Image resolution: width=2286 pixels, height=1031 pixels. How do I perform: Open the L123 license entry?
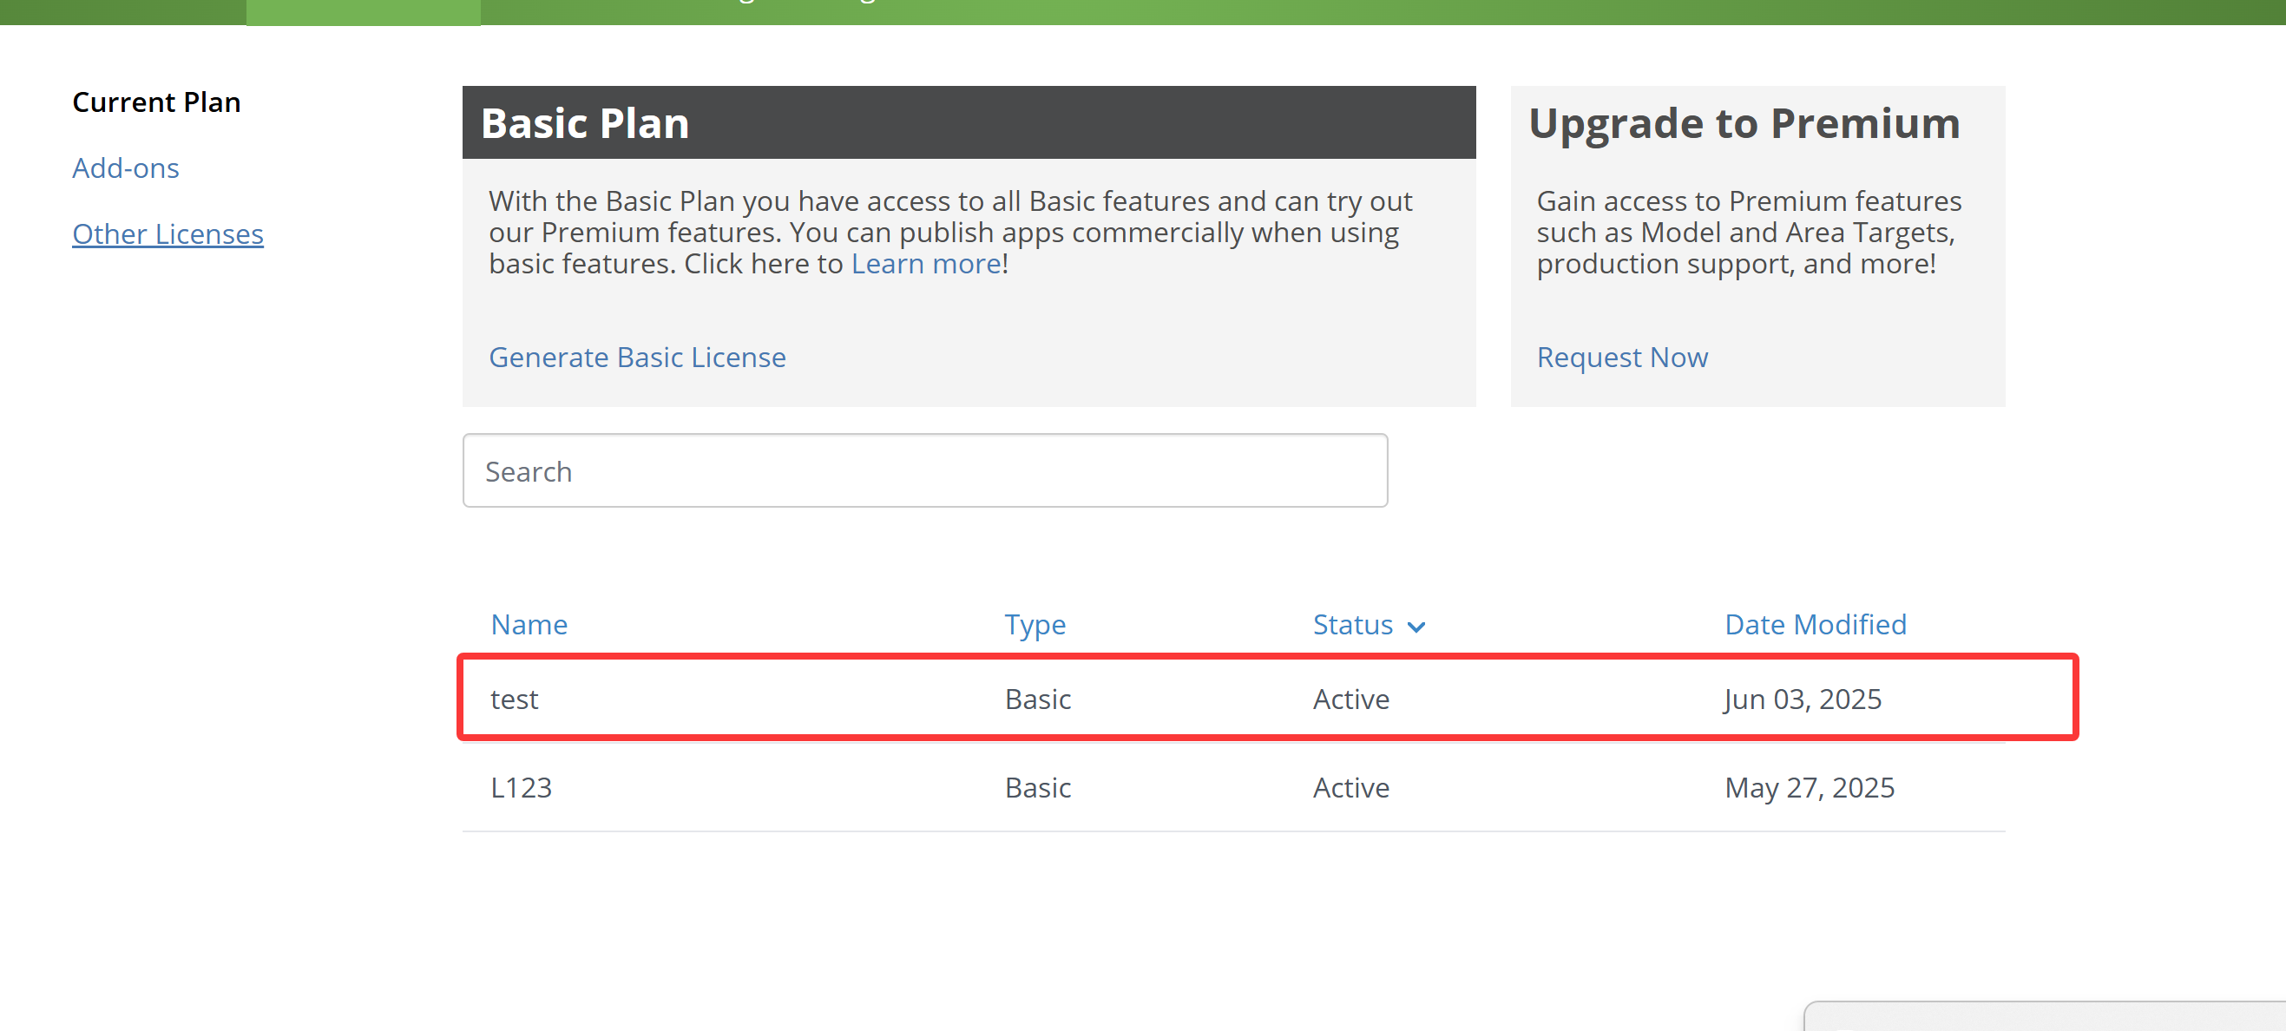[521, 787]
